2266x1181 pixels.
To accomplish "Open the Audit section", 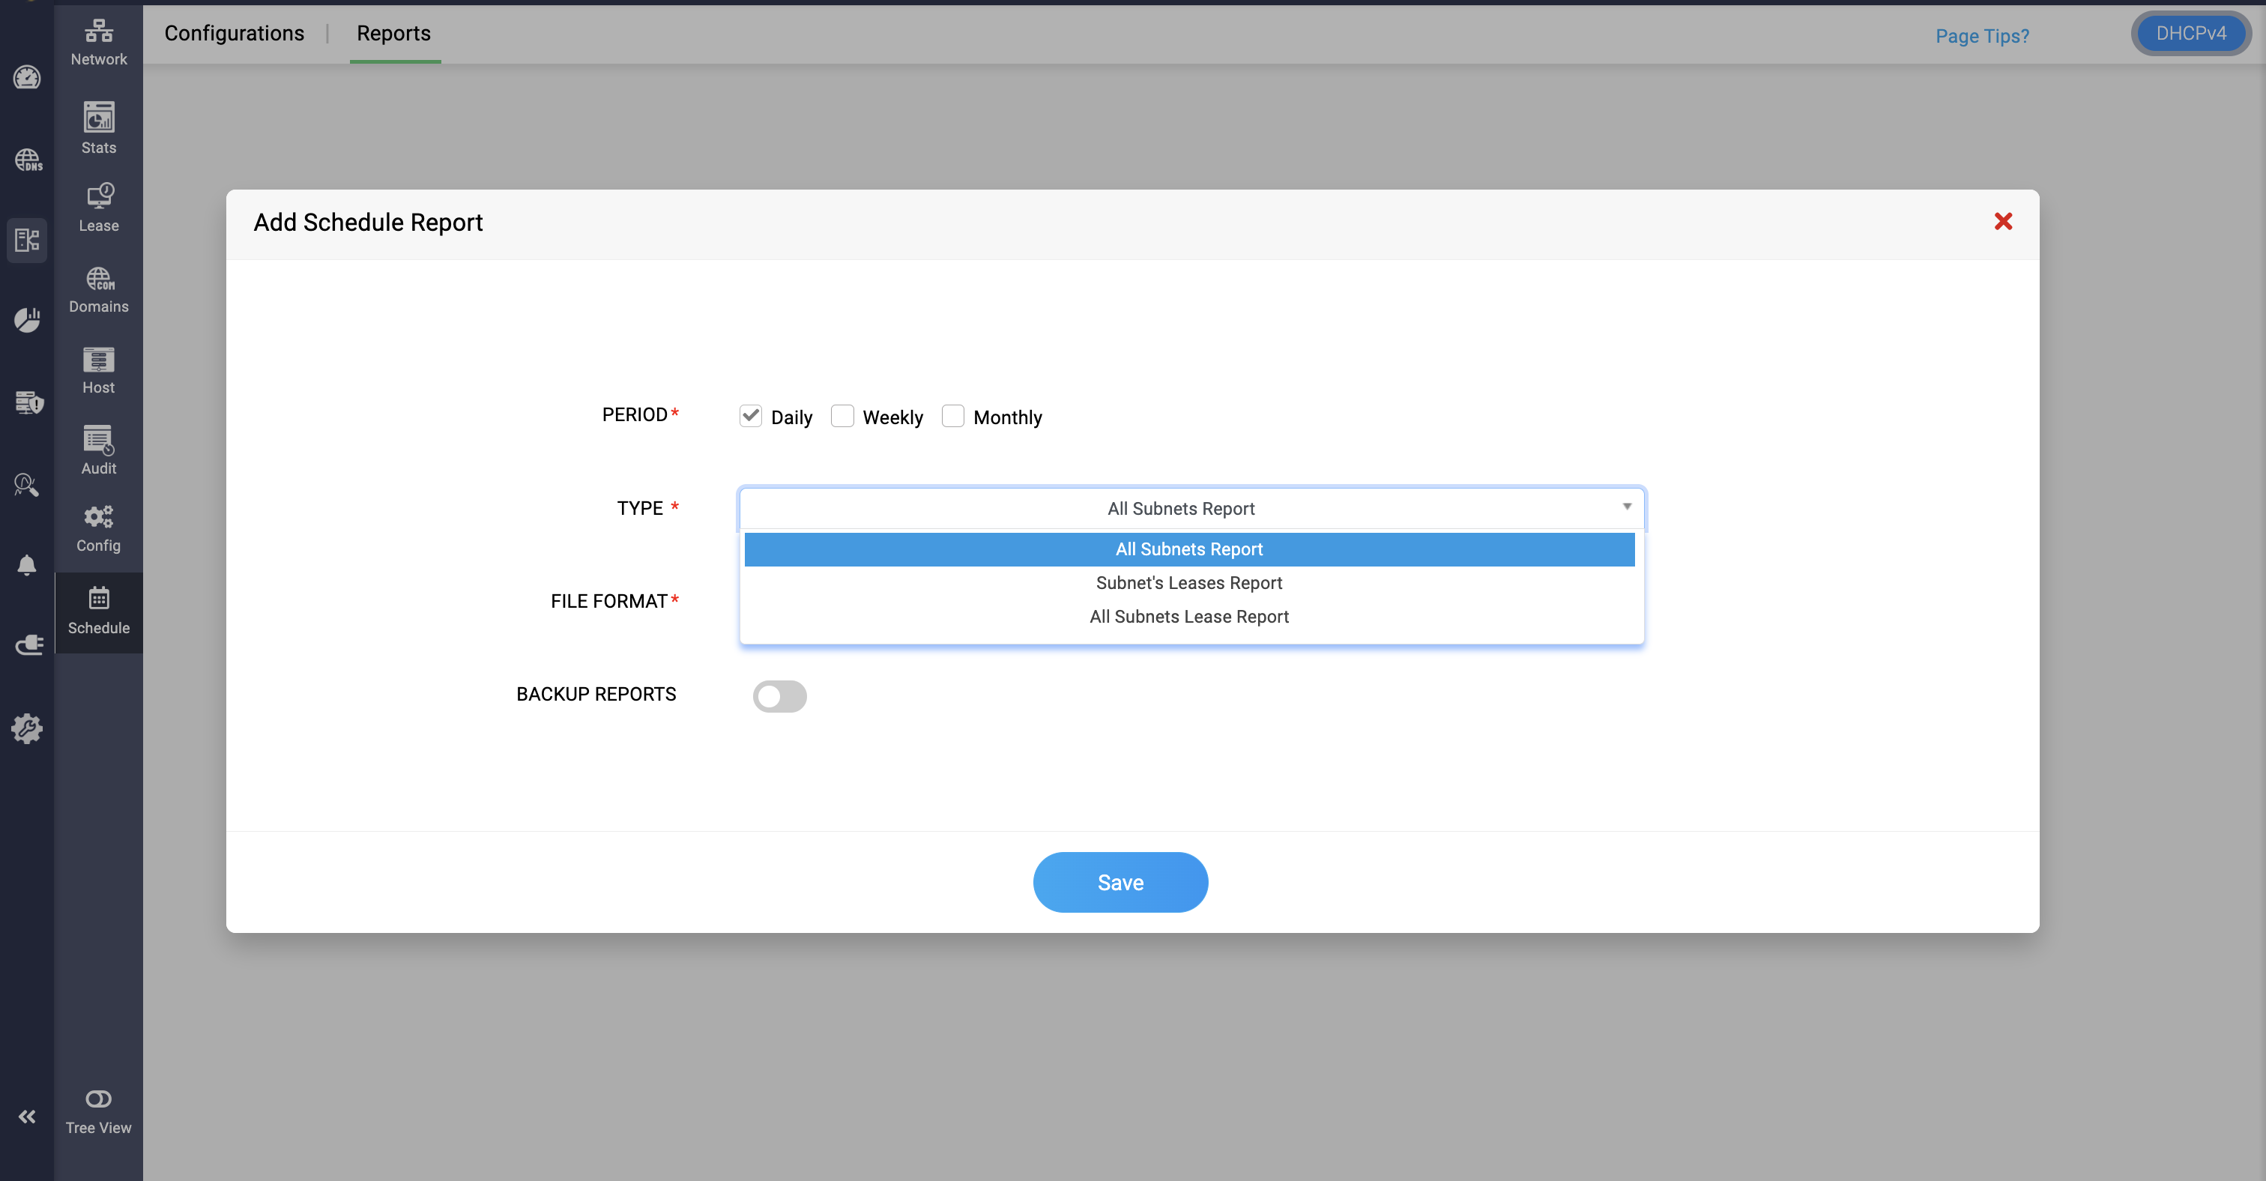I will coord(98,451).
